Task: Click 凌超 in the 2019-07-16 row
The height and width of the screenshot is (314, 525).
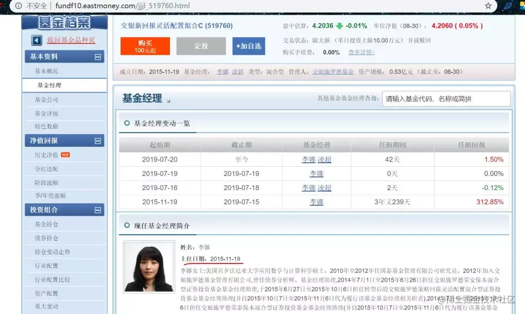Action: pyautogui.click(x=324, y=188)
